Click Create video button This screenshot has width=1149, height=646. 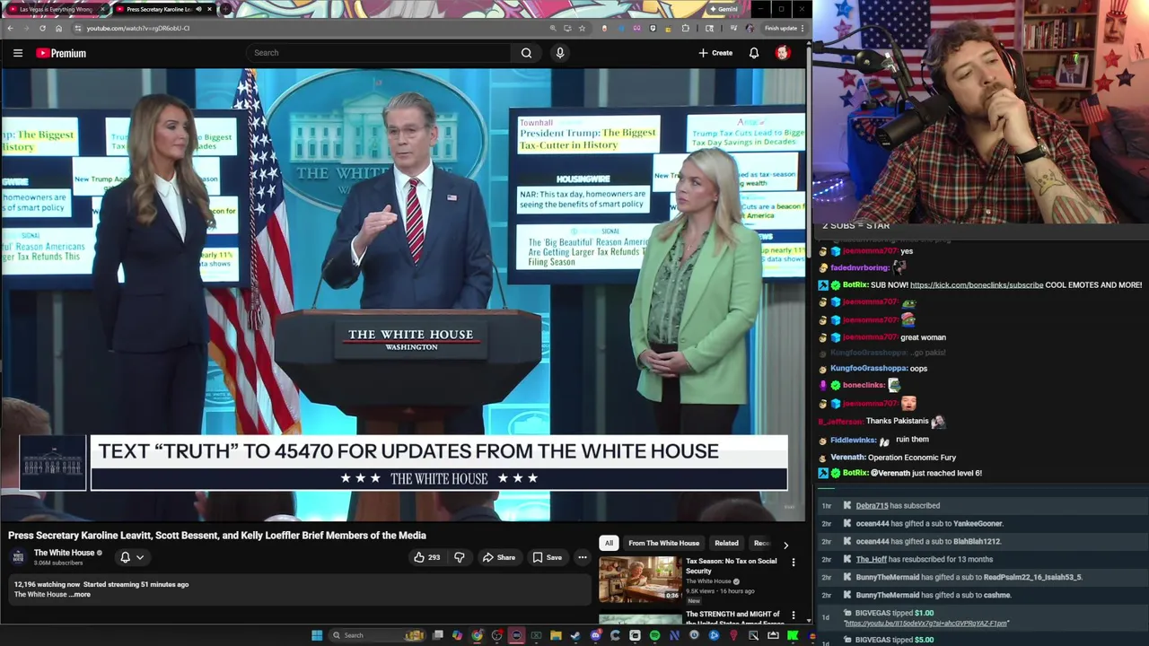pyautogui.click(x=715, y=53)
